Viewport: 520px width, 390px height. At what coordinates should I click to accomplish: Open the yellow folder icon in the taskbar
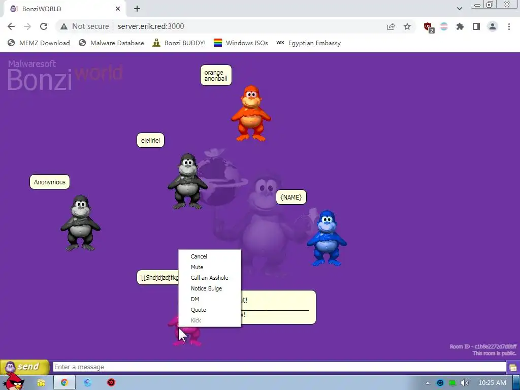pos(41,383)
